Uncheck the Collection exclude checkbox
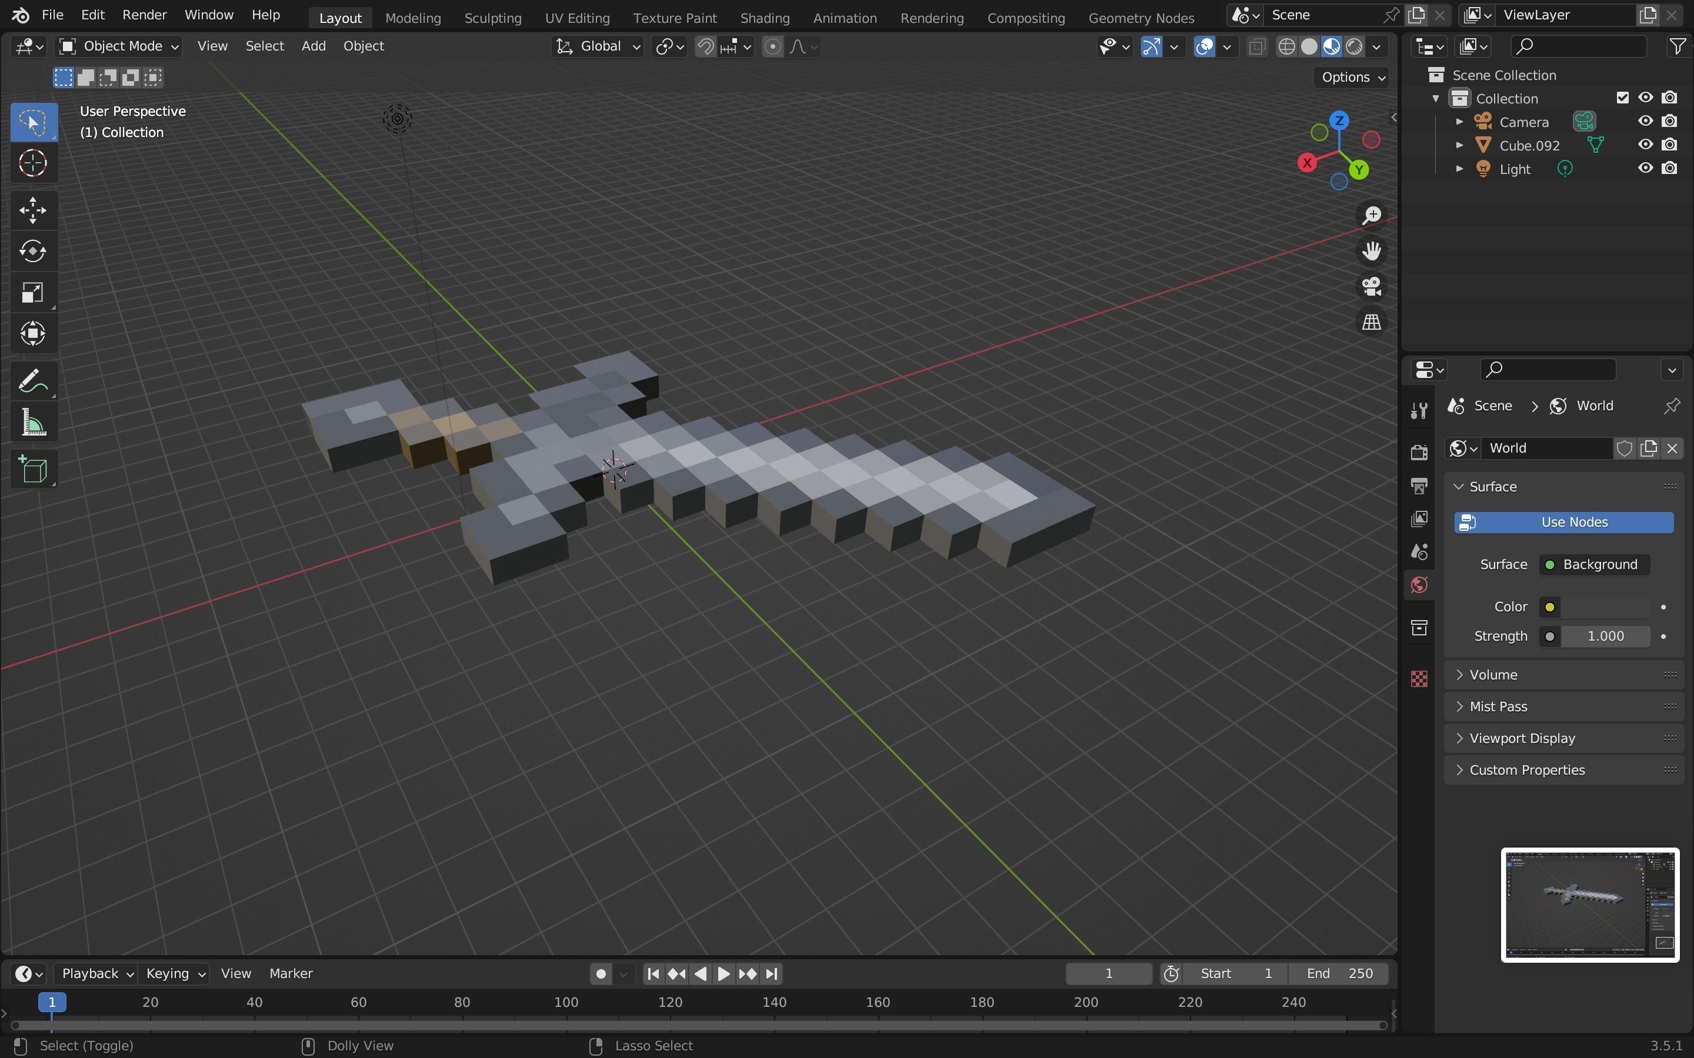The width and height of the screenshot is (1694, 1058). click(1623, 98)
